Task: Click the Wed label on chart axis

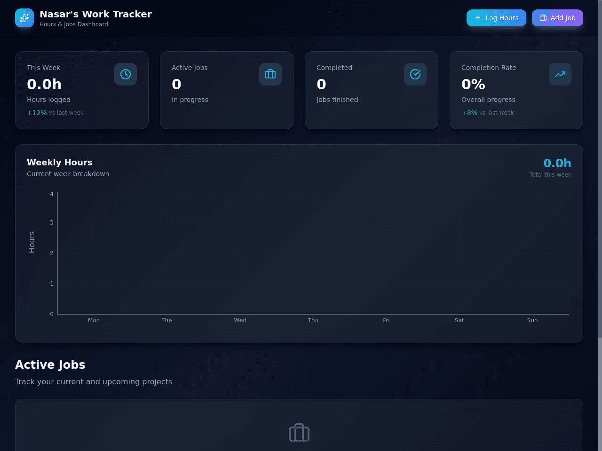Action: pyautogui.click(x=240, y=320)
